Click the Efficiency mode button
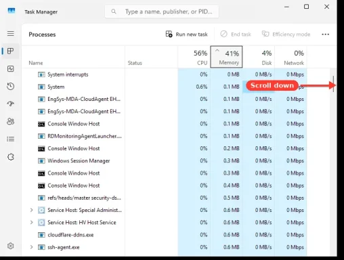Image resolution: width=344 pixels, height=260 pixels. [x=286, y=35]
